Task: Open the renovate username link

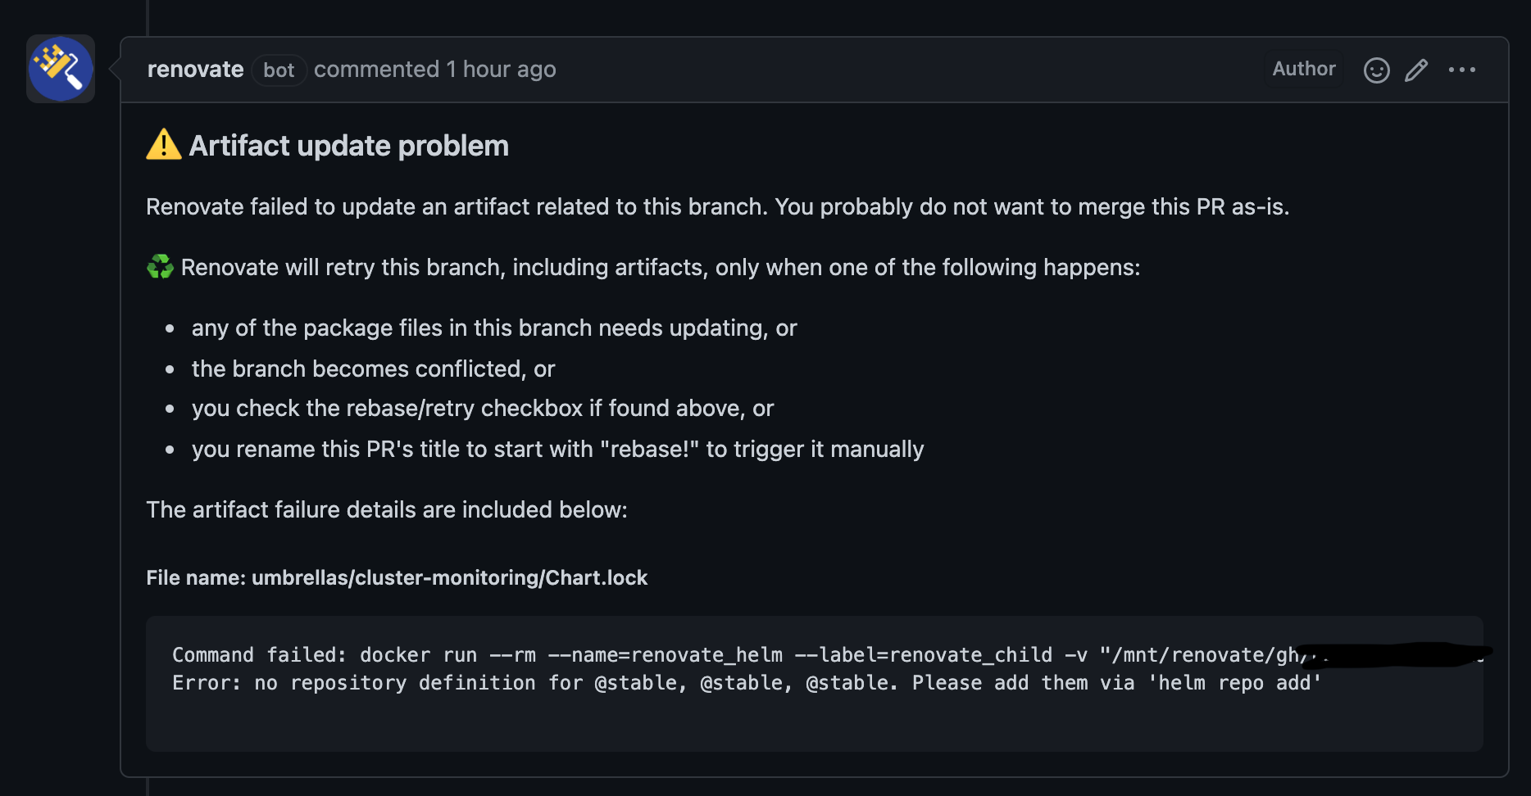Action: point(195,70)
